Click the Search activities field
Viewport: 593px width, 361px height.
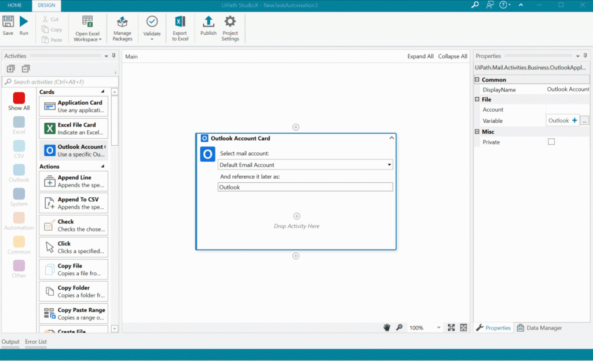click(x=60, y=82)
